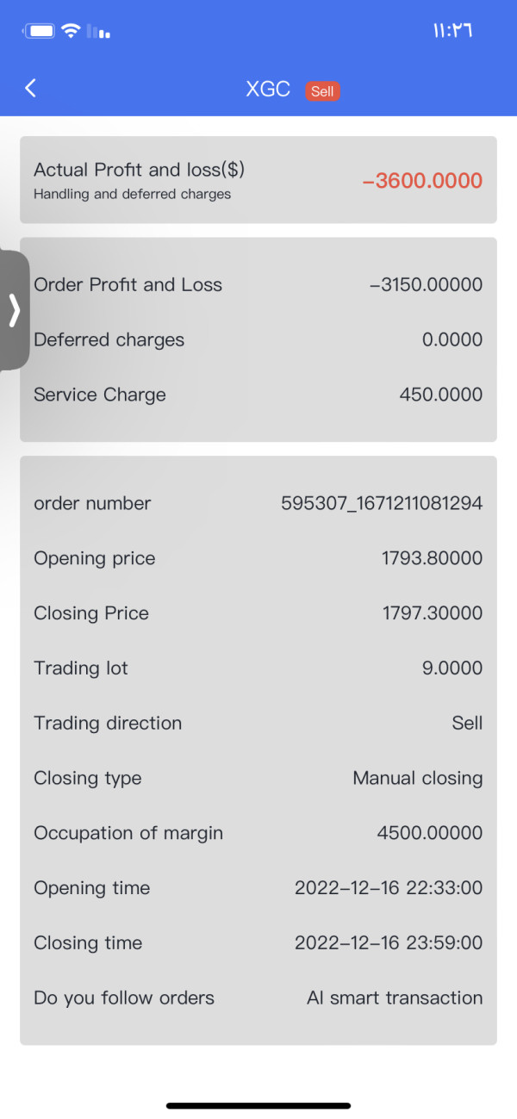
Task: Expand the side drawer handle chevron
Action: (14, 310)
